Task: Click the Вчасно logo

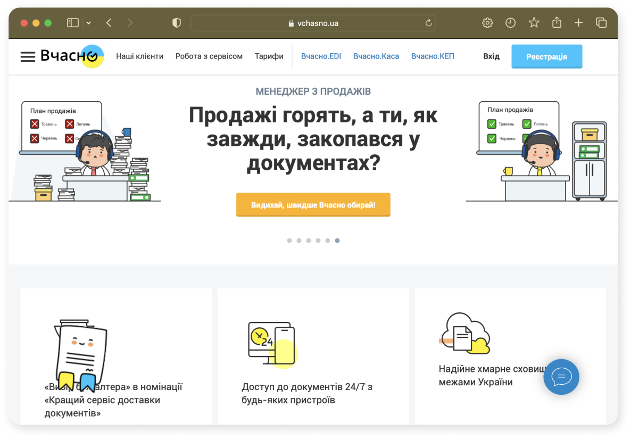Action: click(x=72, y=56)
